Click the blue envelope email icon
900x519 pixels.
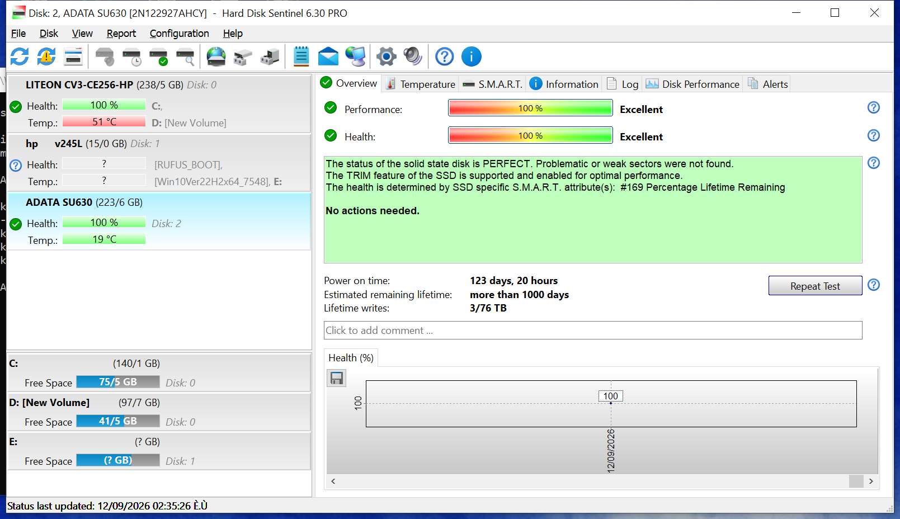pyautogui.click(x=328, y=56)
